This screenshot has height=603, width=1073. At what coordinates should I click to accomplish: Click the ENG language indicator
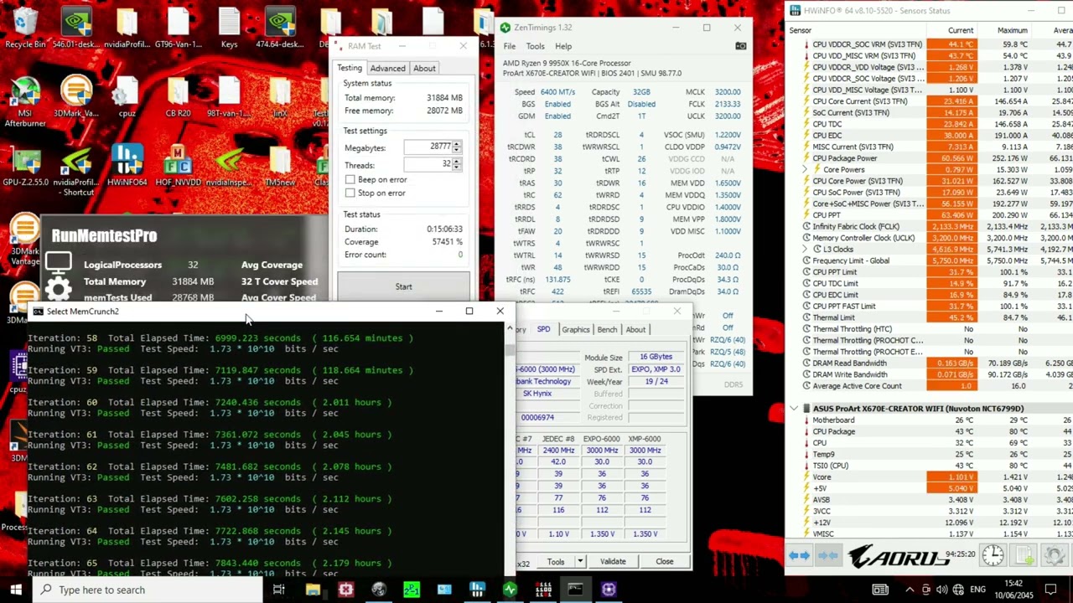tap(977, 590)
